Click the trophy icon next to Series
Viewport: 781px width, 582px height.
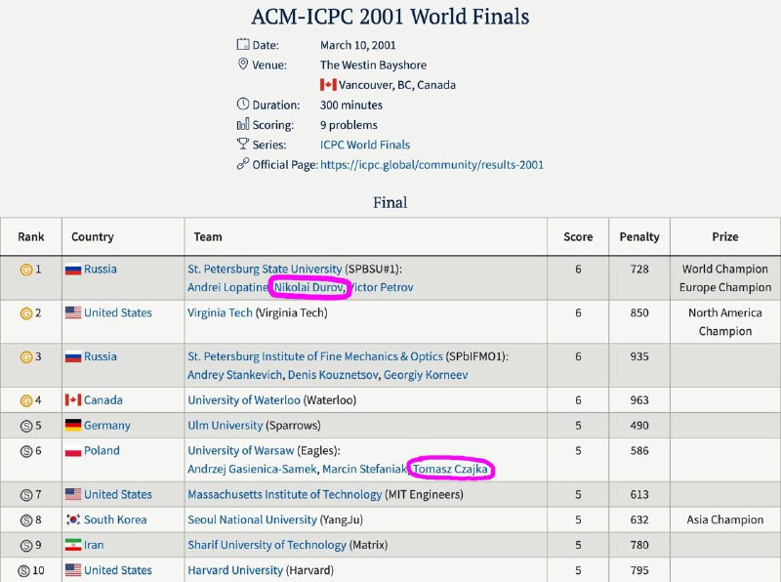[242, 144]
